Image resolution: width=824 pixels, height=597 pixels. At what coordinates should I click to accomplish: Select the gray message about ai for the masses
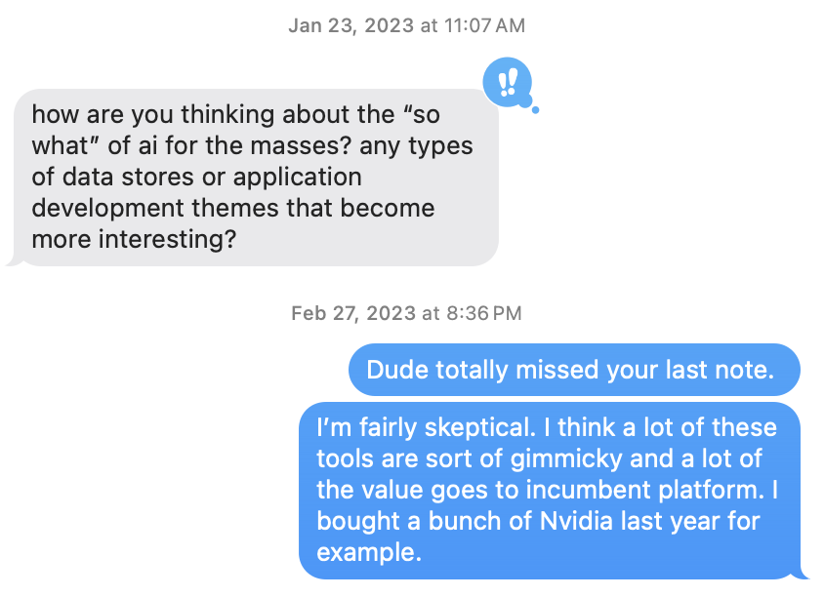(x=256, y=177)
